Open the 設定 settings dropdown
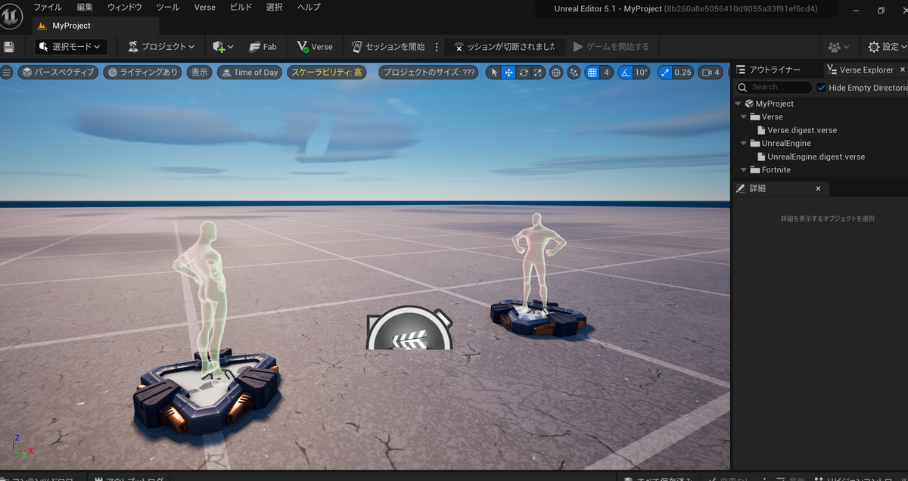Viewport: 908px width, 481px height. [888, 47]
